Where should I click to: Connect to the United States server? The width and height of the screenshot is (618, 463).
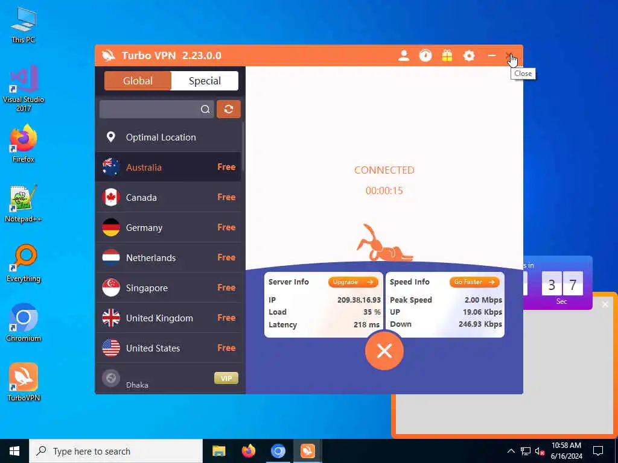click(168, 348)
